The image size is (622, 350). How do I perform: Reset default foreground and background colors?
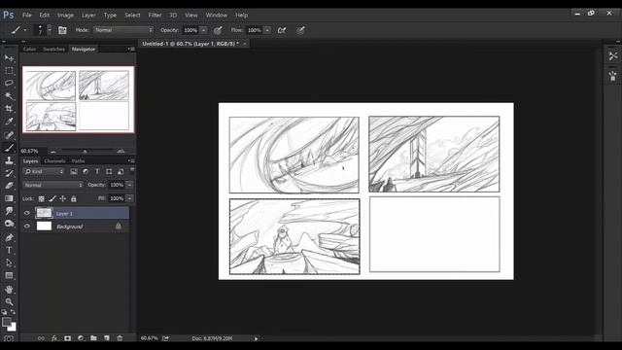pyautogui.click(x=4, y=312)
